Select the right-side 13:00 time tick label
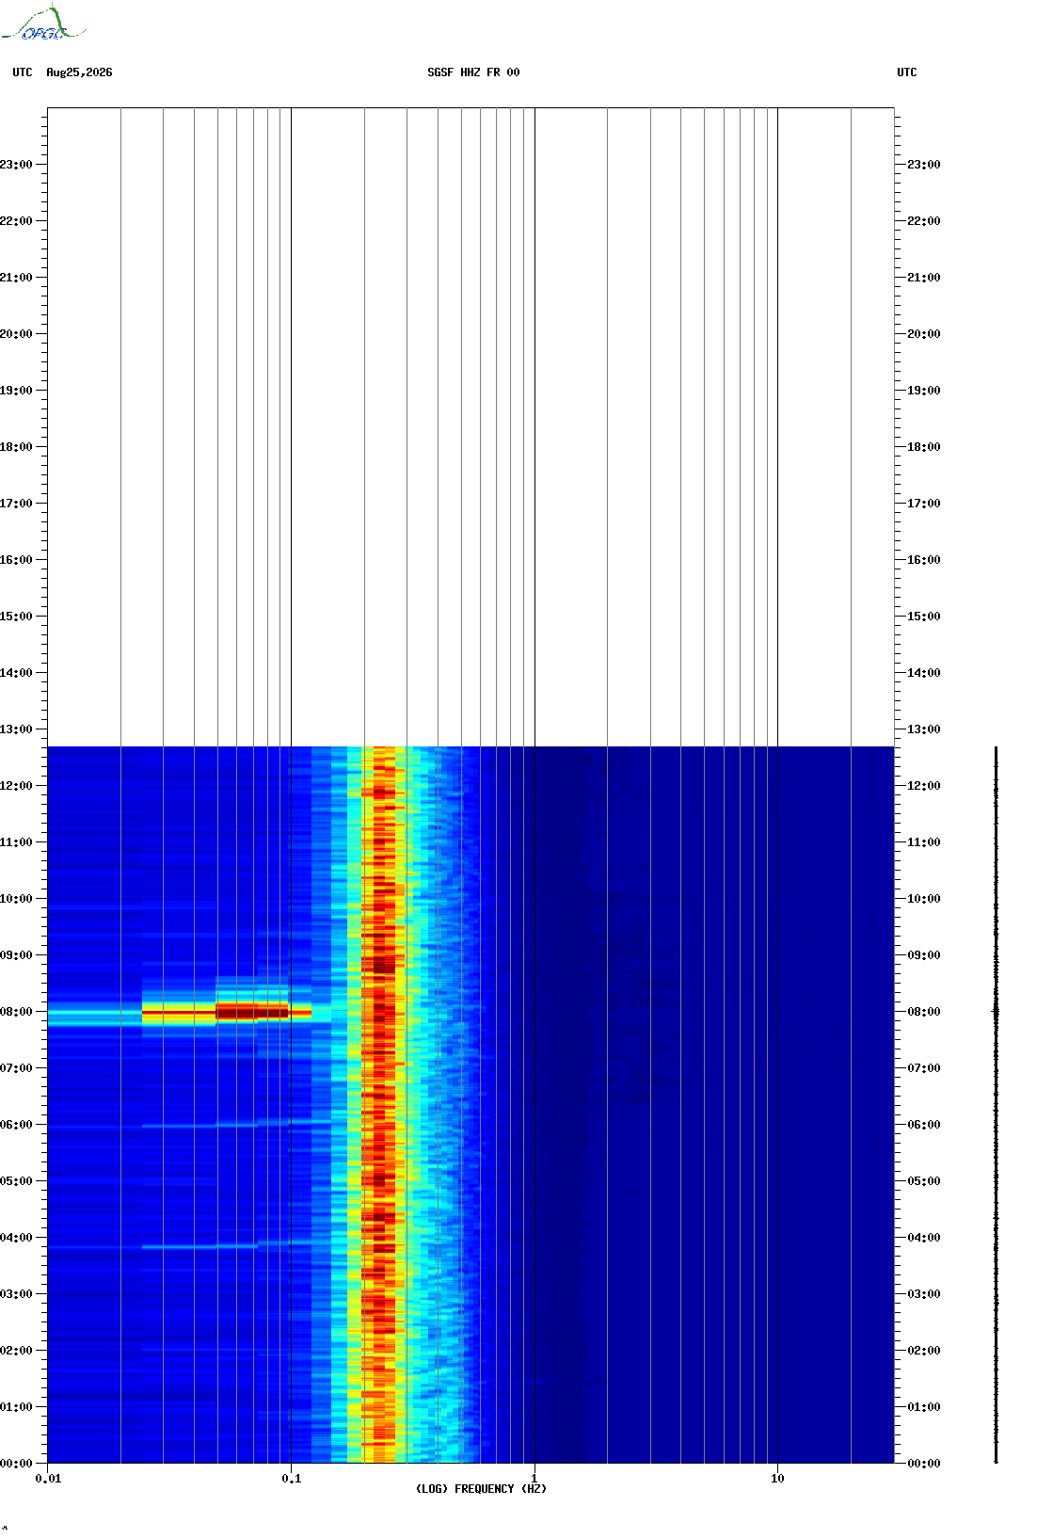The height and width of the screenshot is (1538, 1037). 923,729
